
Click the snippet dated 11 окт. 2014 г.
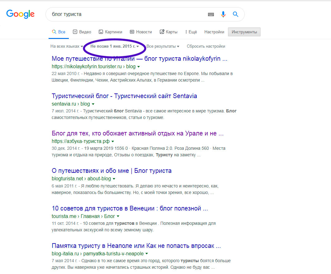134,226
